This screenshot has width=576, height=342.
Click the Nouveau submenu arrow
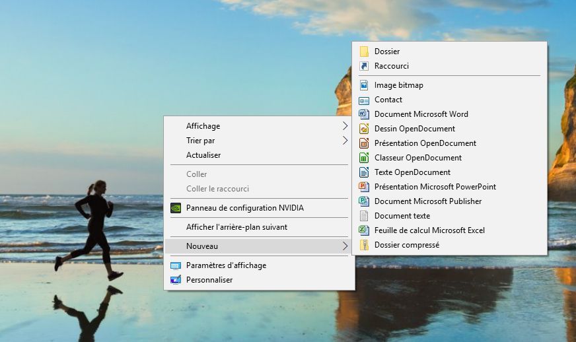click(x=345, y=246)
